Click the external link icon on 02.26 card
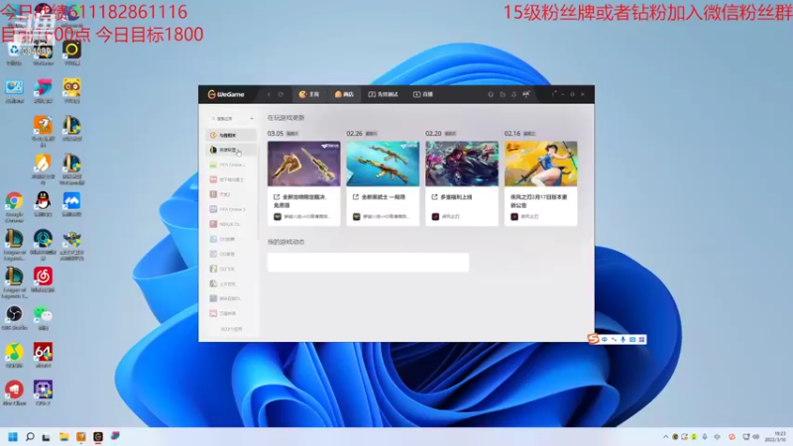This screenshot has width=793, height=446. point(356,197)
